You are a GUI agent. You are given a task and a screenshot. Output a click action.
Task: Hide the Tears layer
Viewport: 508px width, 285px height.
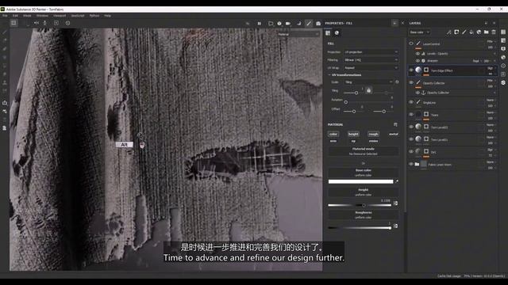[x=411, y=114]
